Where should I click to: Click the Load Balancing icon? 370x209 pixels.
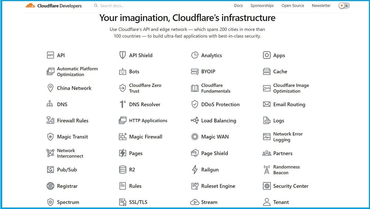(195, 121)
